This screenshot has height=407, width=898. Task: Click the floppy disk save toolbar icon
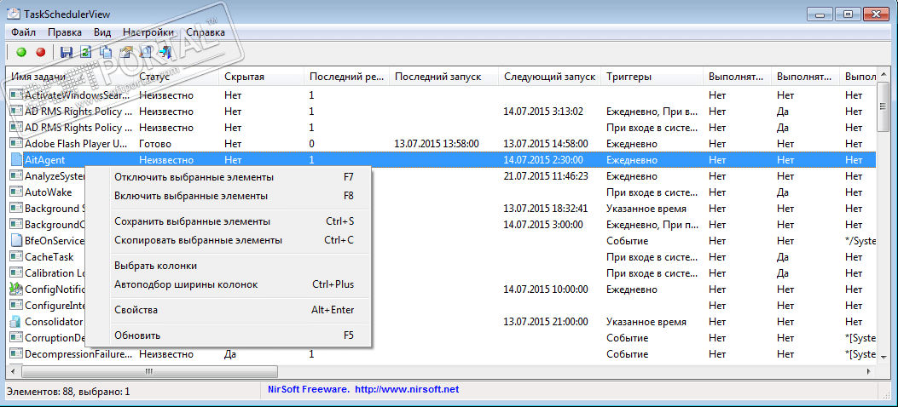(x=67, y=53)
